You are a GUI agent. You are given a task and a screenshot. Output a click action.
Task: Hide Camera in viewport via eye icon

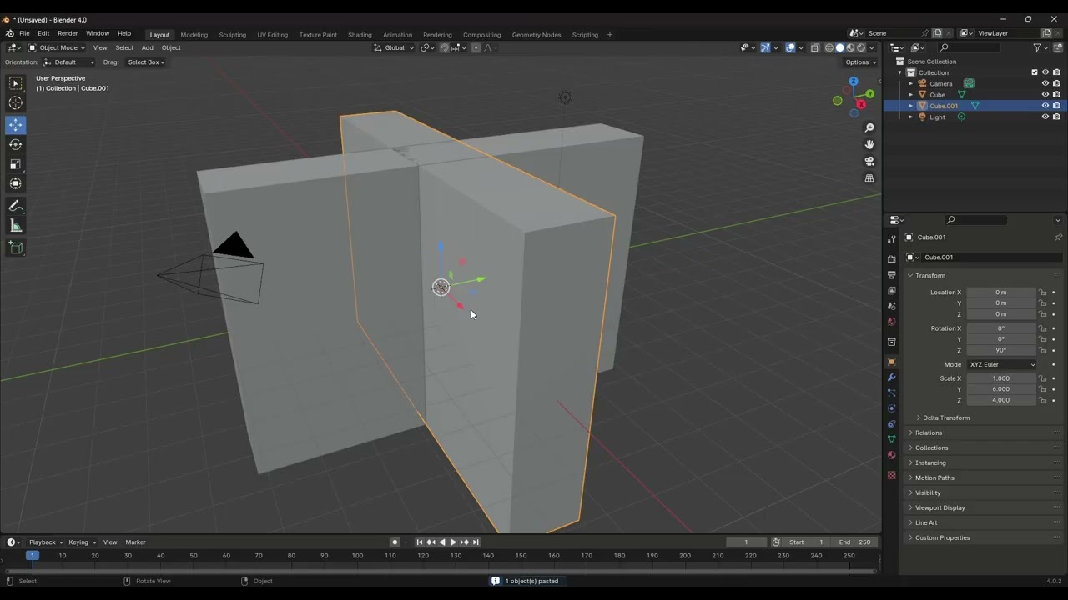1045,83
